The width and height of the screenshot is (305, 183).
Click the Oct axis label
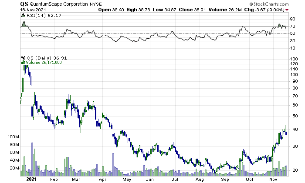(249, 180)
